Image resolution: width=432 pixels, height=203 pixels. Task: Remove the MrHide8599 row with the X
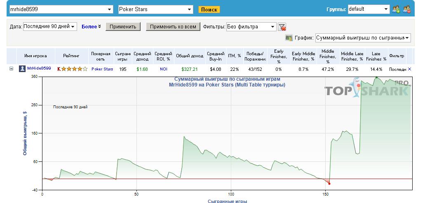click(409, 69)
